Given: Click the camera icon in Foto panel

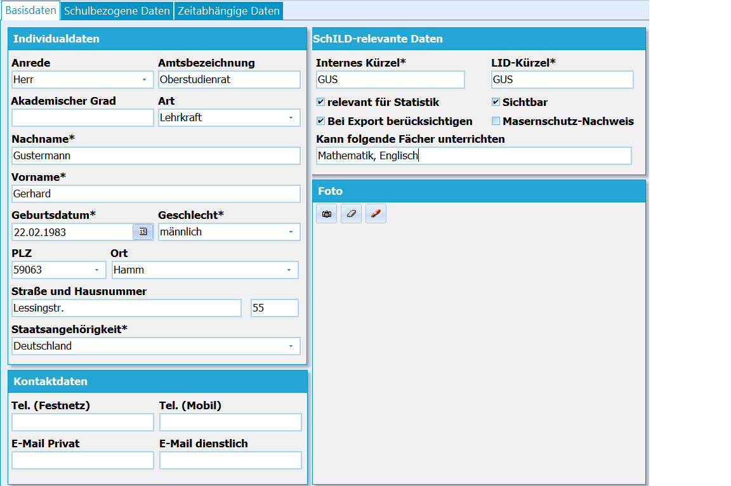Looking at the screenshot, I should point(326,214).
